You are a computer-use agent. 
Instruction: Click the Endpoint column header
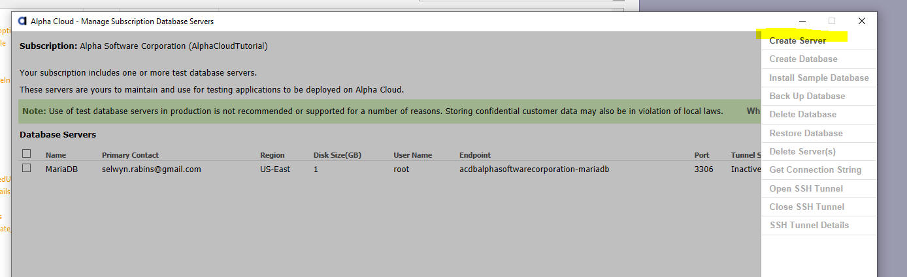point(475,155)
